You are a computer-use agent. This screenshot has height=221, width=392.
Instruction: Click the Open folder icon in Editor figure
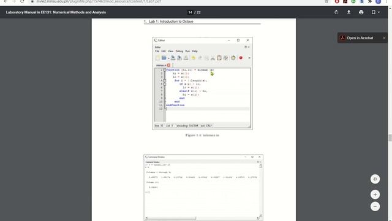pos(164,58)
